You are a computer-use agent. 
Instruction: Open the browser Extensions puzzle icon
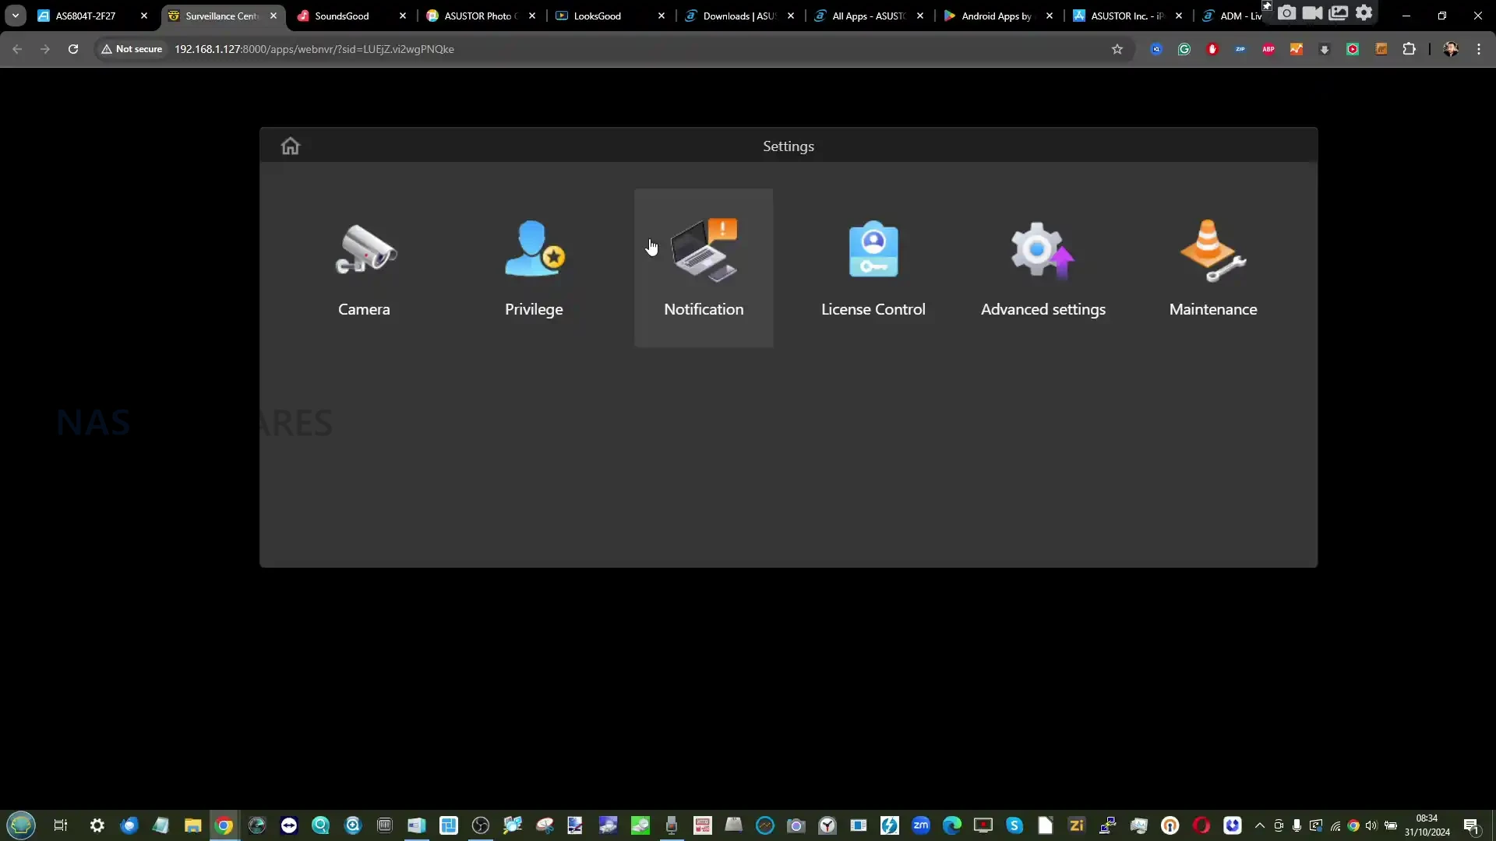pyautogui.click(x=1409, y=49)
